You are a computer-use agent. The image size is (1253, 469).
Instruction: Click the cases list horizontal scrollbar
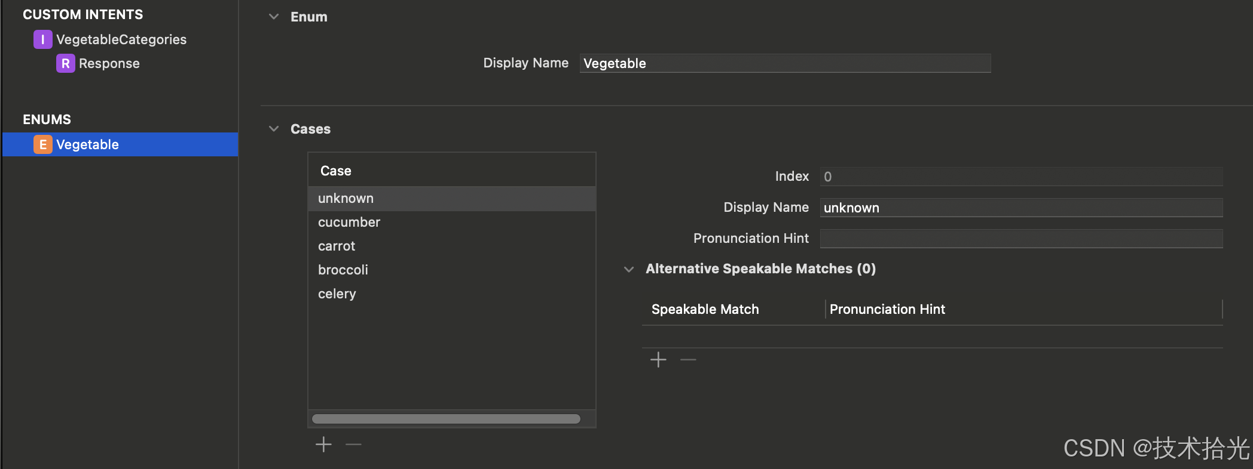tap(446, 419)
